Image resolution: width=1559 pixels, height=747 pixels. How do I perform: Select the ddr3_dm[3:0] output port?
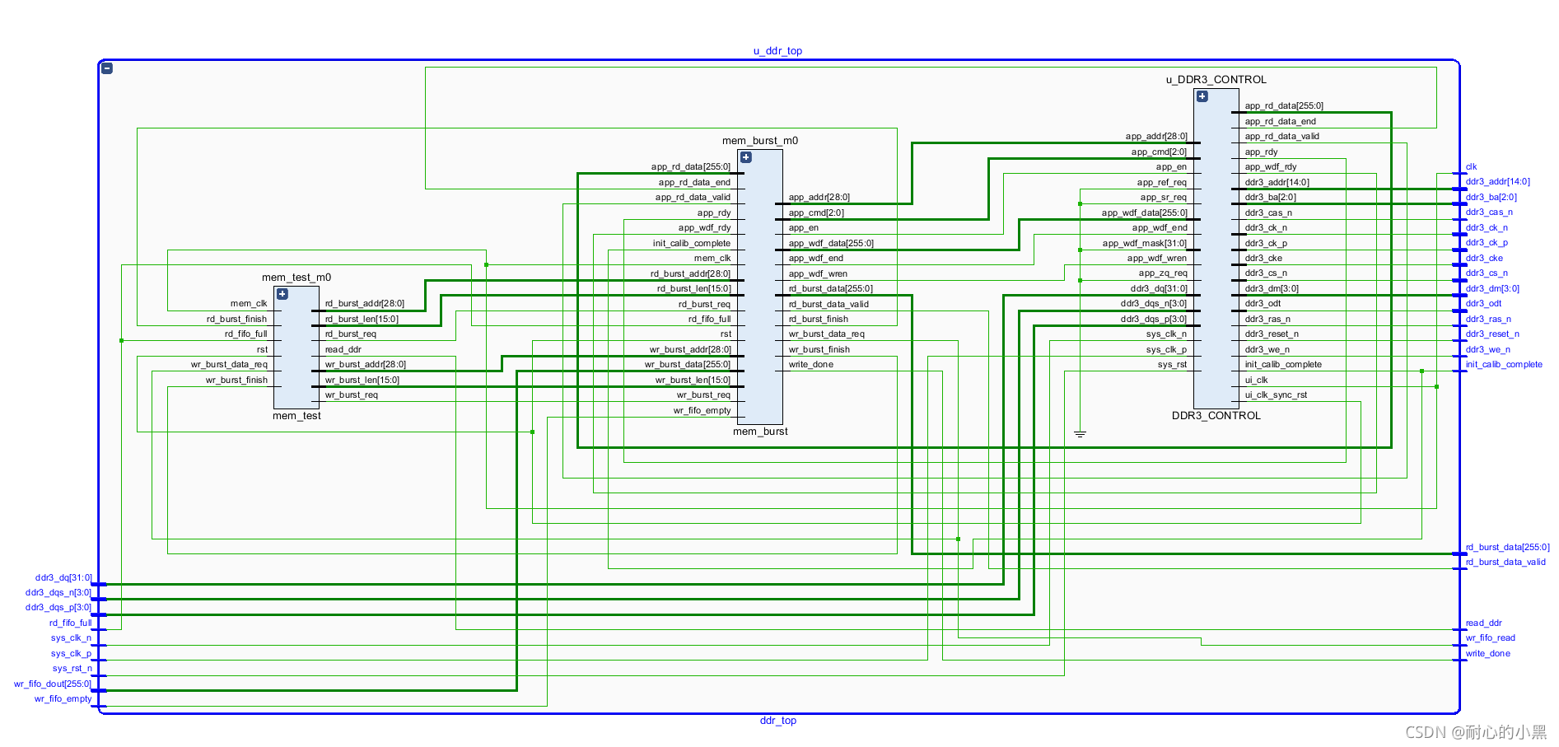click(x=1492, y=289)
